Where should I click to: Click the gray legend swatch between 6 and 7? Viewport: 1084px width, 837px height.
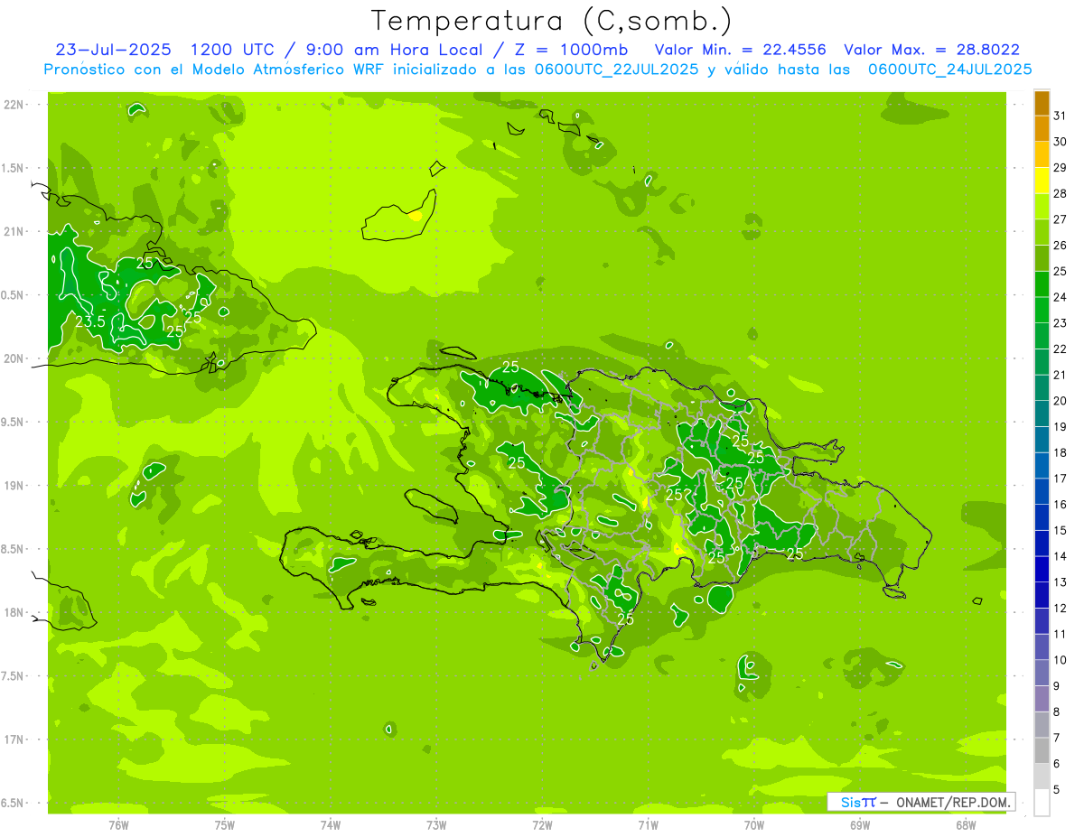[1042, 751]
